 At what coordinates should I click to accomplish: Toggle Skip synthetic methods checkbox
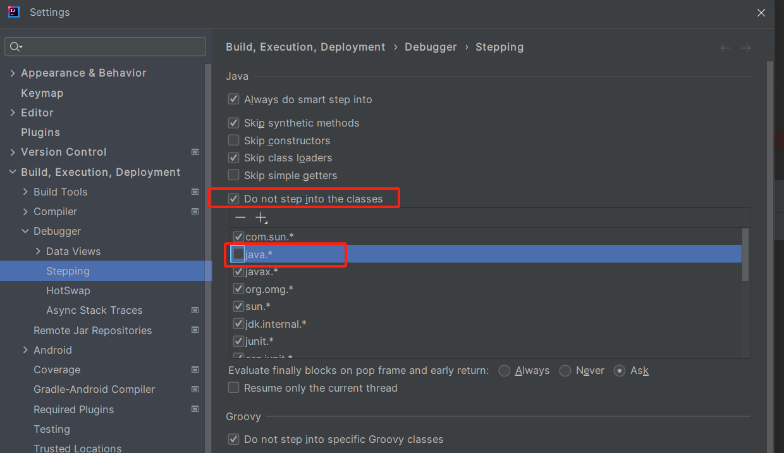[x=233, y=123]
